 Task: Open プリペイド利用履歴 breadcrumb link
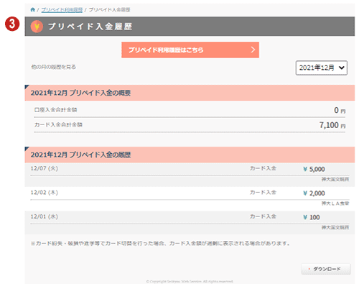(x=62, y=10)
